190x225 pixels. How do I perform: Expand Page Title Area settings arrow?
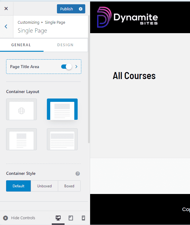(x=76, y=67)
